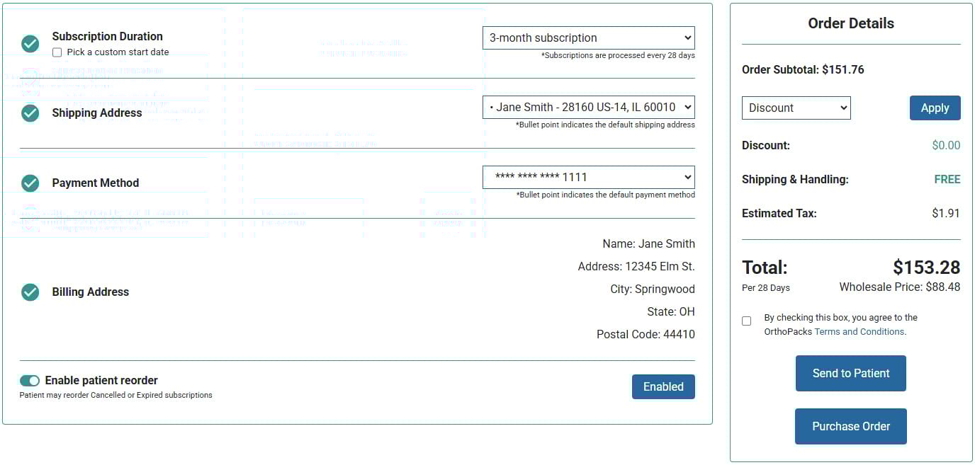This screenshot has width=975, height=465.
Task: Check the Pick a custom start date box
Action: 57,52
